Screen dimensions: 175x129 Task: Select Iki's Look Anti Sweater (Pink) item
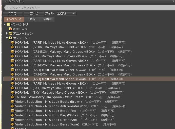click(x=52, y=106)
